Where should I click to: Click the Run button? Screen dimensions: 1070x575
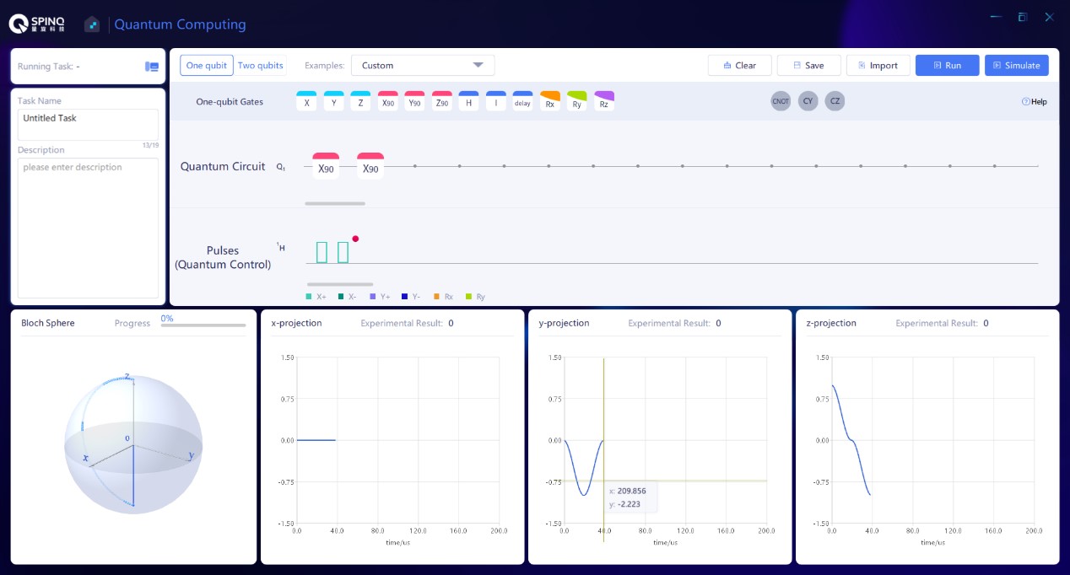click(947, 66)
